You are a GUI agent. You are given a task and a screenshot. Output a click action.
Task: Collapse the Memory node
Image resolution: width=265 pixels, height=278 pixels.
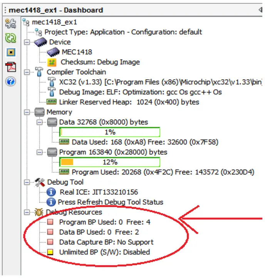coord(27,113)
